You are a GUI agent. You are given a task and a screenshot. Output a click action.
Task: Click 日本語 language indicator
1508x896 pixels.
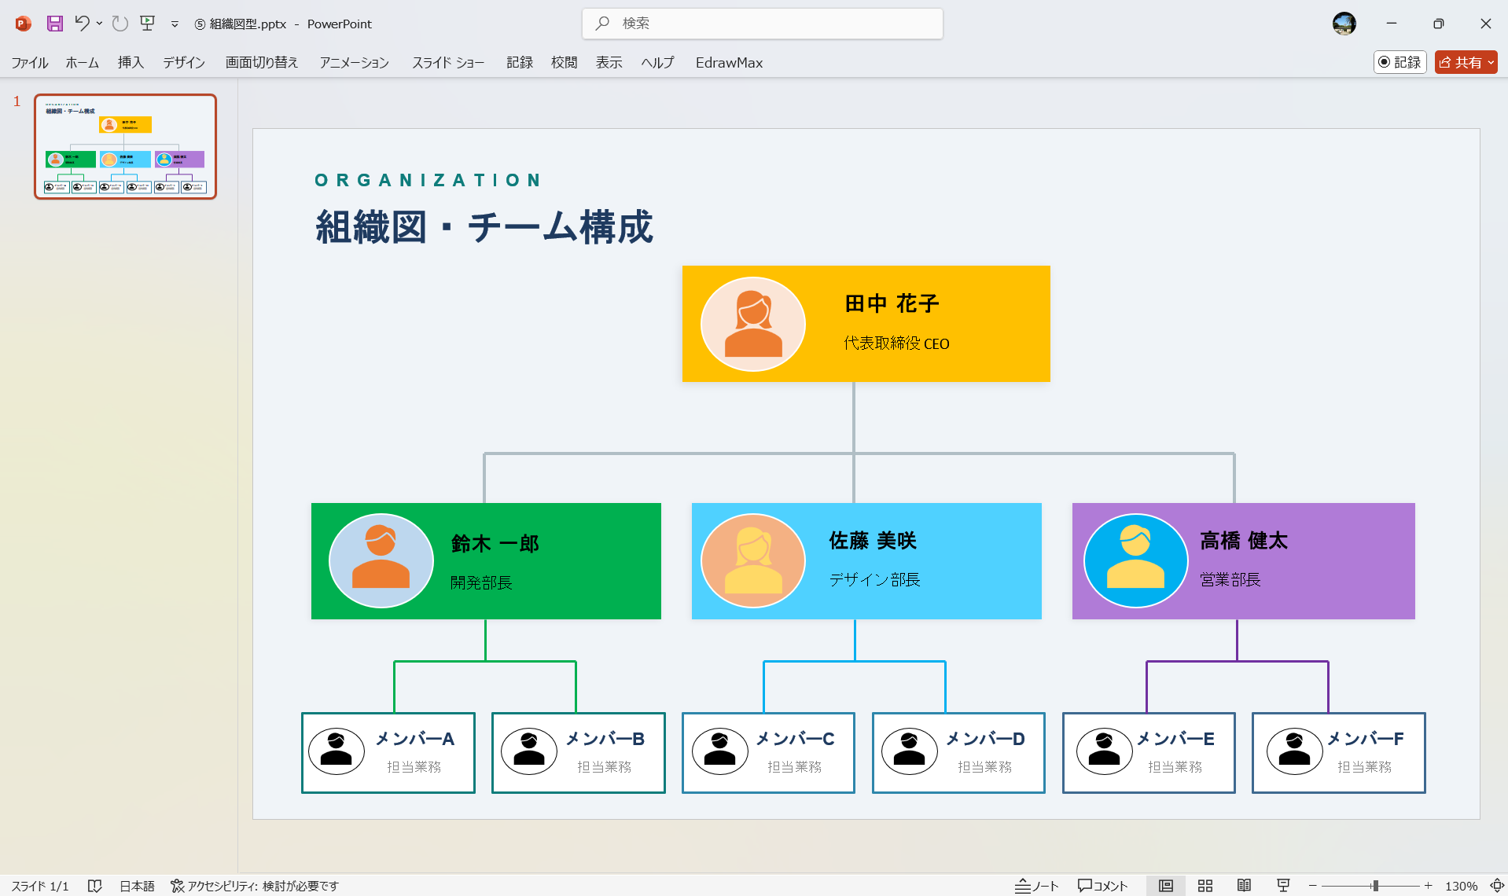(x=136, y=885)
